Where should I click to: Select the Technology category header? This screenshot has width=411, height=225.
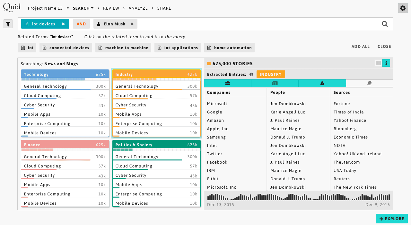[65, 74]
